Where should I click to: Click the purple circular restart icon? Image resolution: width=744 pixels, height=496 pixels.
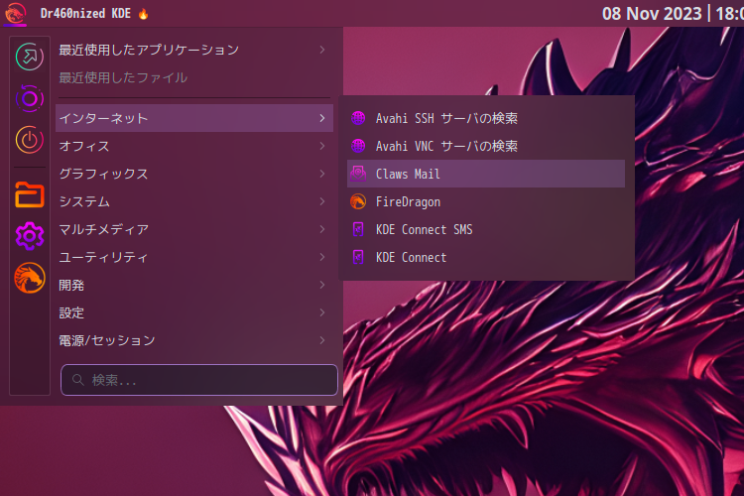point(30,99)
